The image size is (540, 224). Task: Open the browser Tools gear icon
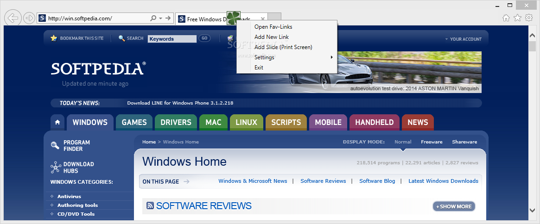tap(528, 18)
